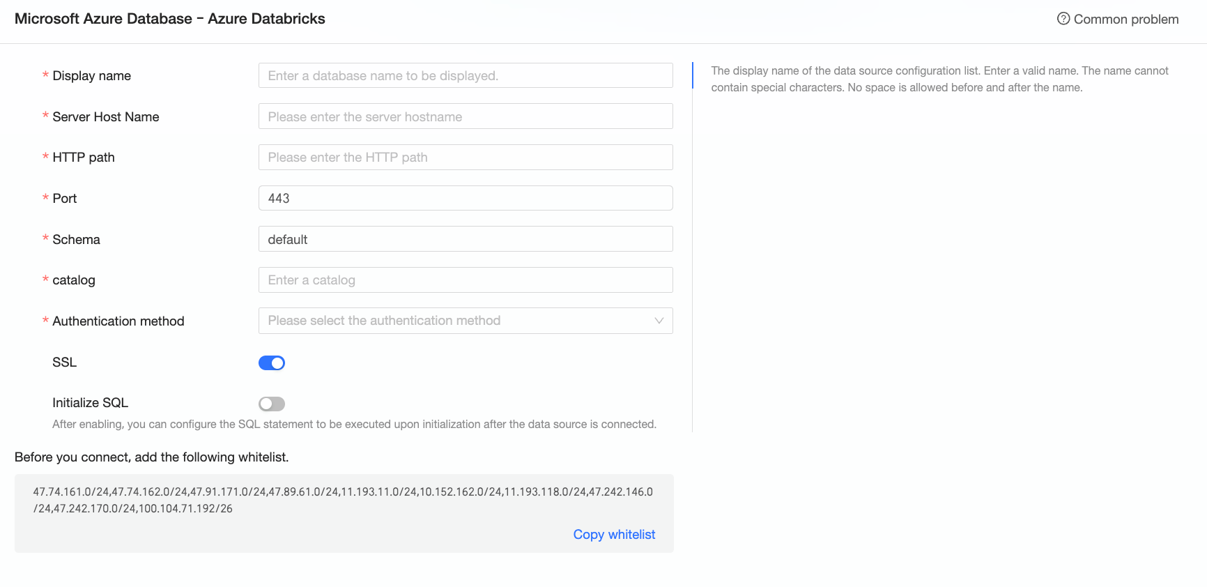Enable the Initialize SQL toggle
Viewport: 1207px width, 587px height.
(x=272, y=404)
